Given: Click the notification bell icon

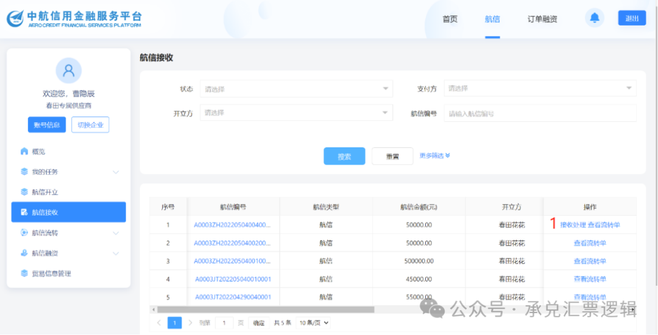Looking at the screenshot, I should [594, 18].
